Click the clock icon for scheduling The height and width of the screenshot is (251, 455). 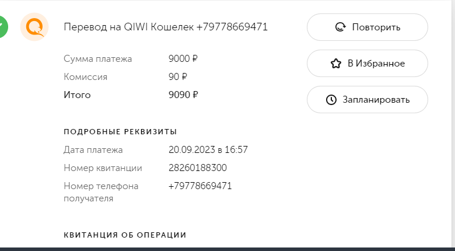coord(331,100)
